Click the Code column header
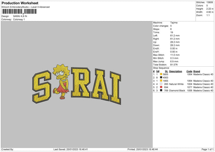Image resolution: width=215 pixels, height=152 pixels. coord(190,71)
